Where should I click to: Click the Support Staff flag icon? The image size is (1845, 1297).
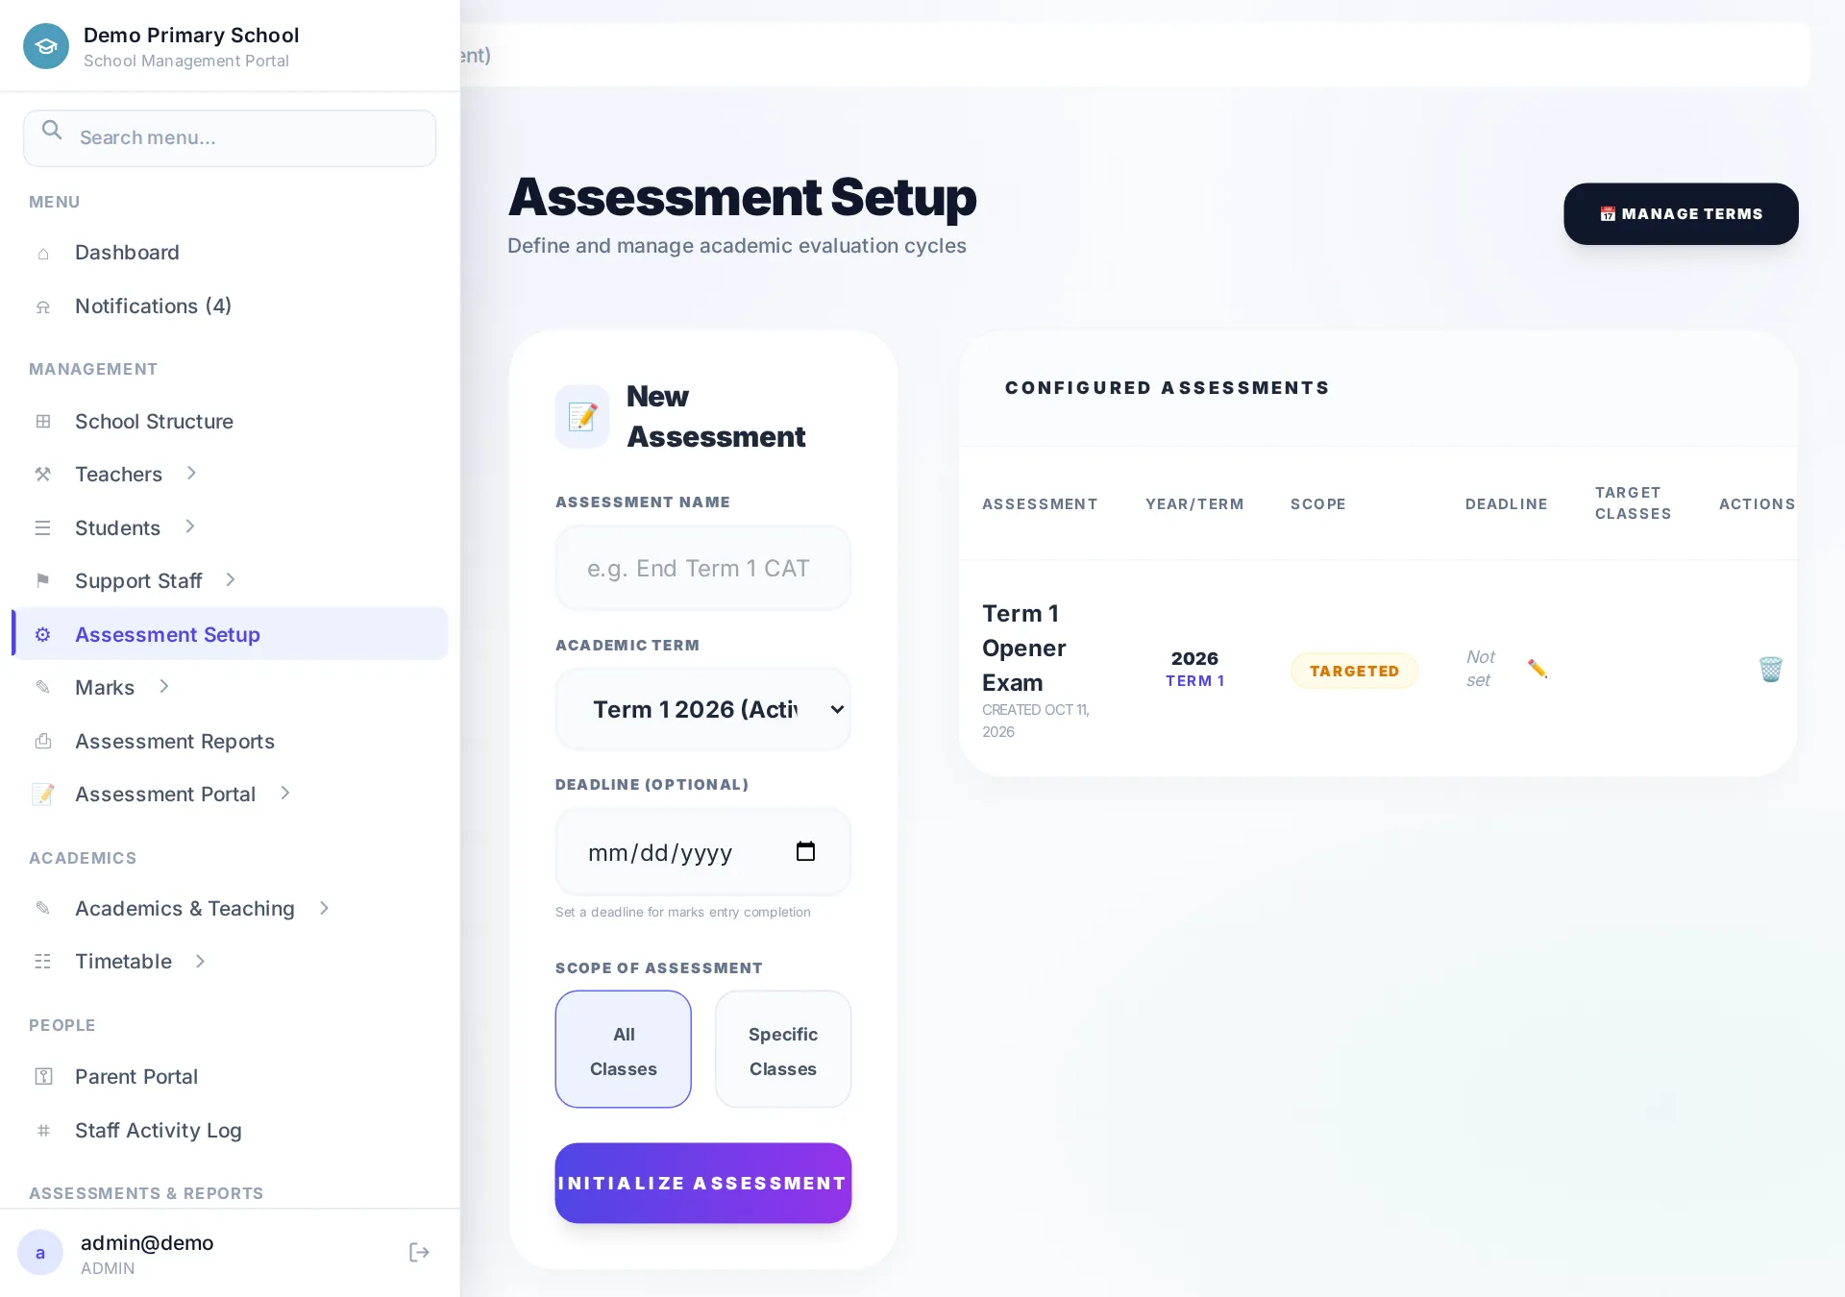point(43,580)
